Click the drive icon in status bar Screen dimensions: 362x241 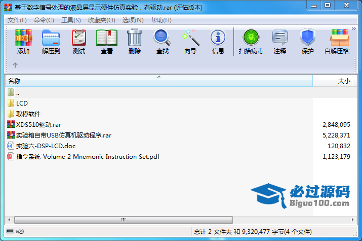pyautogui.click(x=10, y=231)
